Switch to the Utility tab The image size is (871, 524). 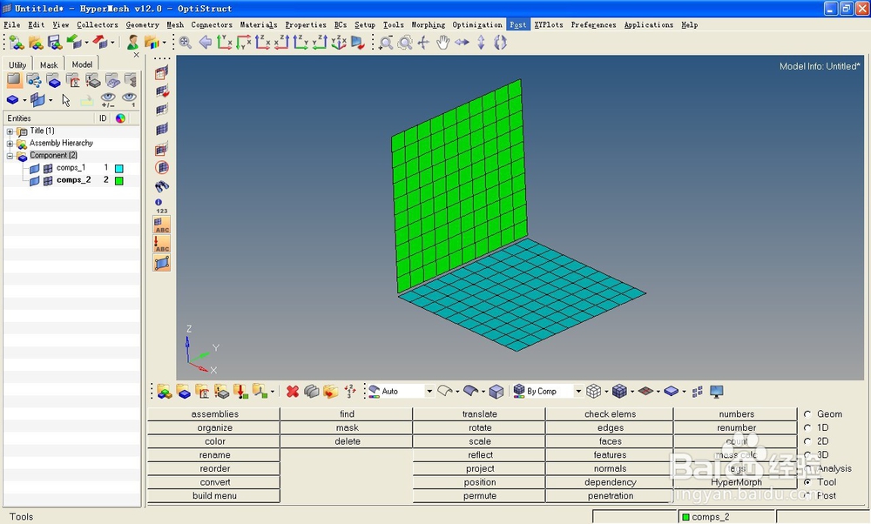(17, 64)
